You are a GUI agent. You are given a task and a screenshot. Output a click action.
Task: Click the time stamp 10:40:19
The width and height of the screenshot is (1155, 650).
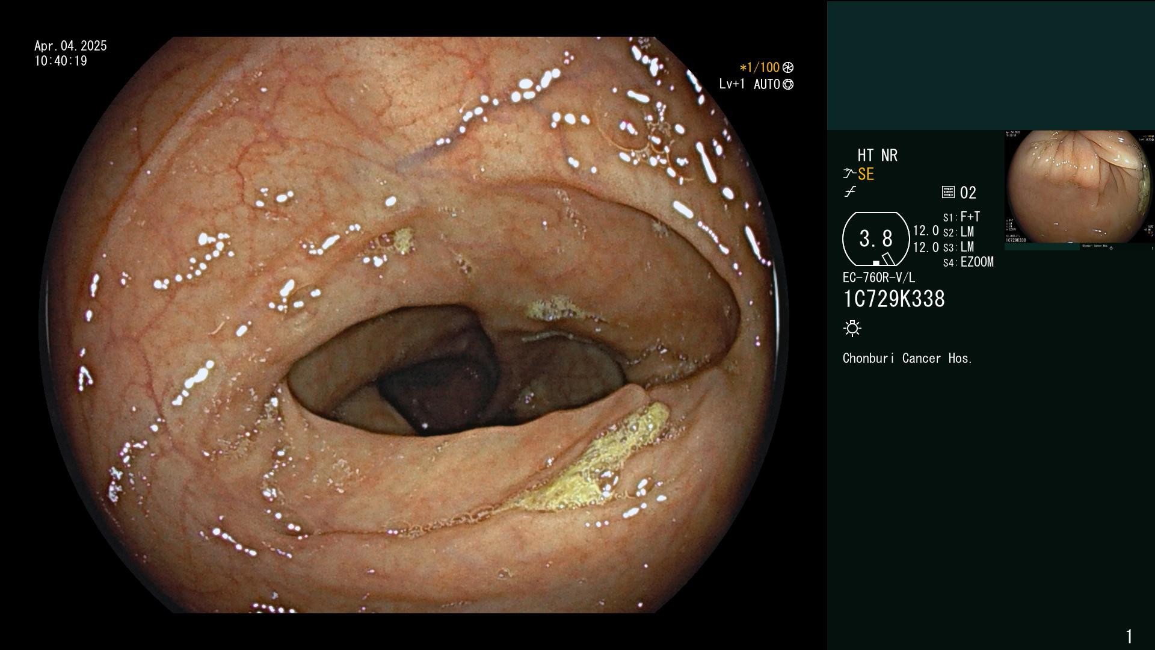coord(61,61)
